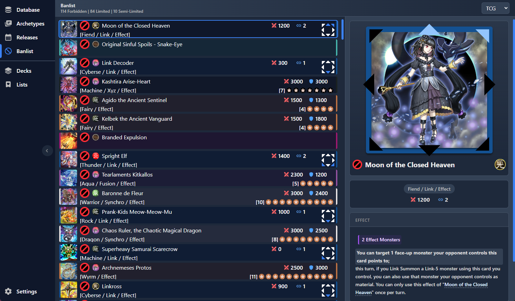Click the forbidden icon on Archnemeses Protos row
Viewport: 515px width, 301px height.
point(85,268)
